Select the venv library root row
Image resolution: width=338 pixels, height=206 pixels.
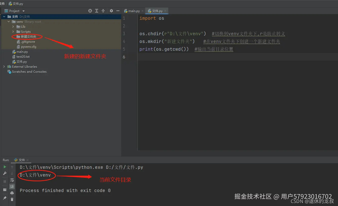(61, 22)
